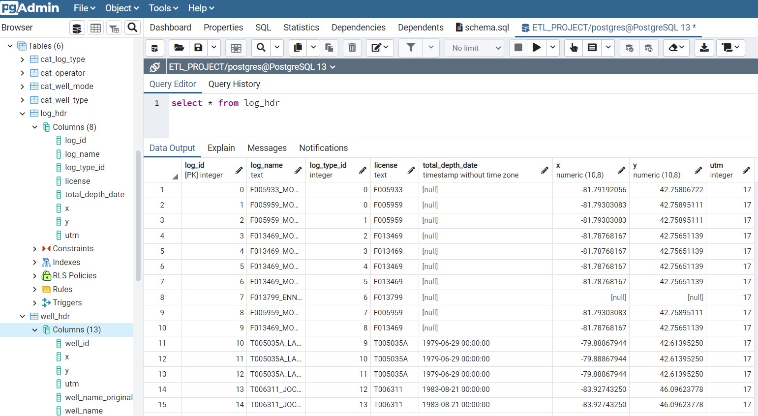Expand the cat_log_type table node
The height and width of the screenshot is (416, 758).
(22, 59)
